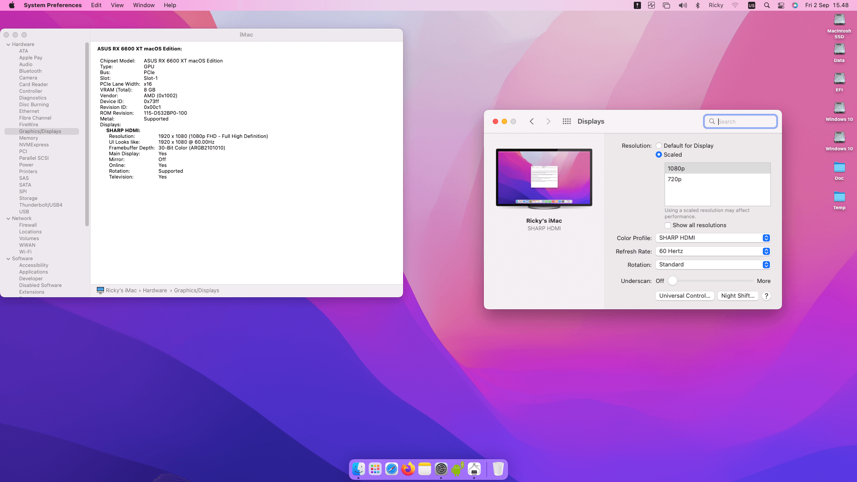Image resolution: width=857 pixels, height=482 pixels.
Task: Open Control Center from the menu bar
Action: (x=781, y=5)
